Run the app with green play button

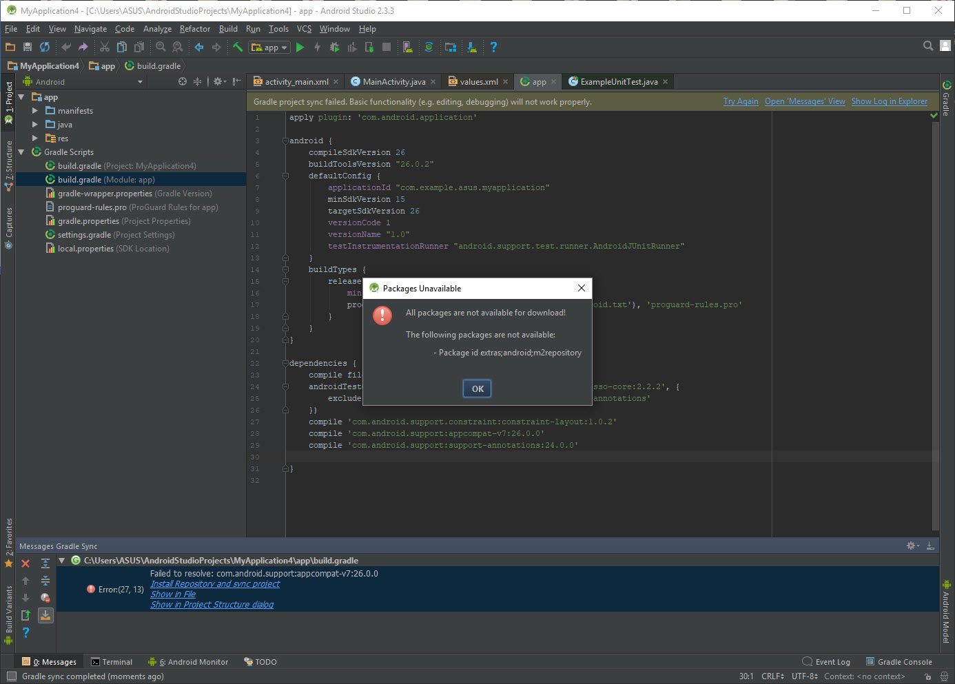click(x=300, y=47)
